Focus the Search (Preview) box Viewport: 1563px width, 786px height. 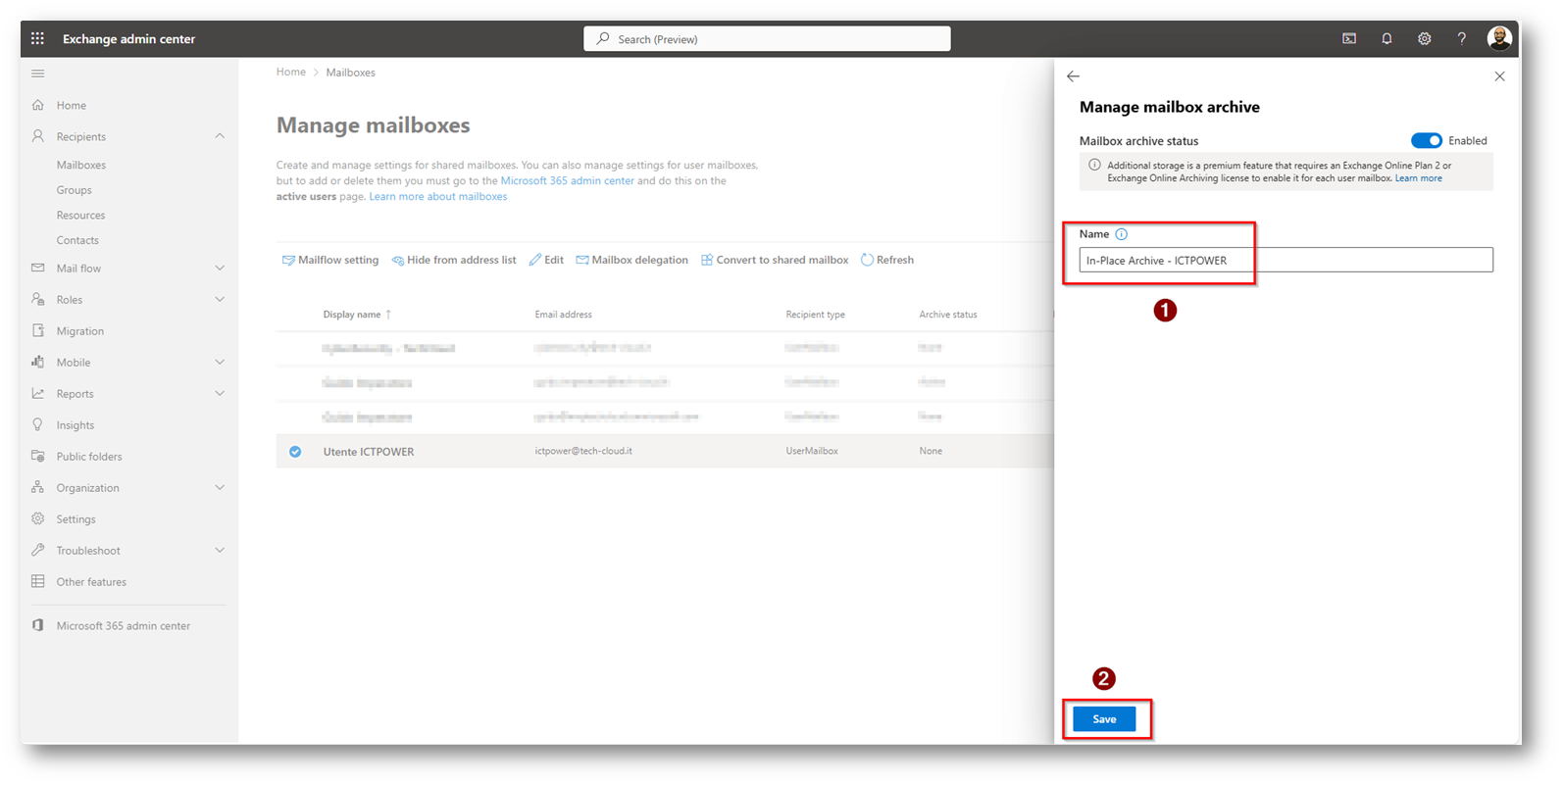click(767, 38)
